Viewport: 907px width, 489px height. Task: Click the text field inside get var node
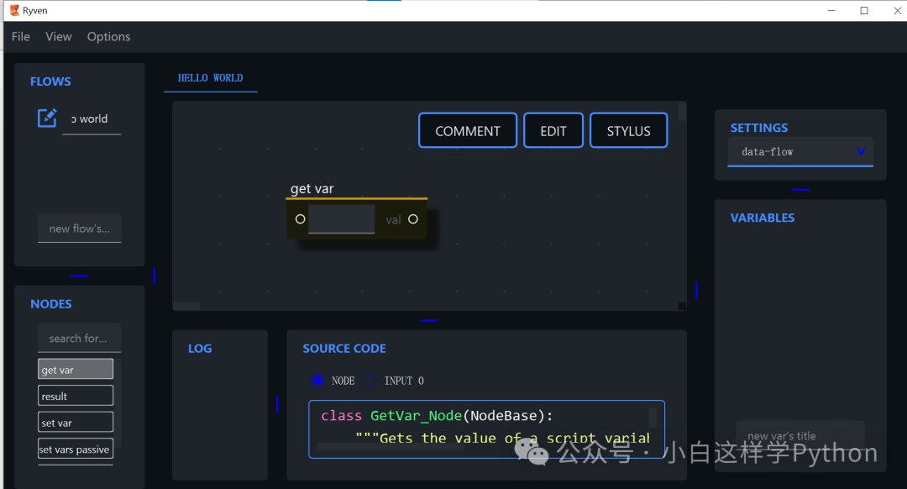(x=341, y=218)
